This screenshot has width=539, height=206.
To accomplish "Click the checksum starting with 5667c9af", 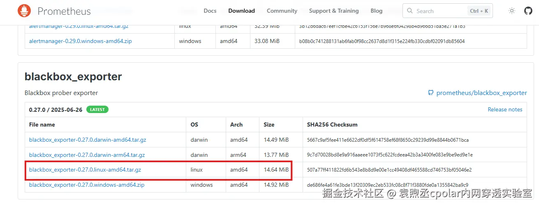I will click(388, 140).
